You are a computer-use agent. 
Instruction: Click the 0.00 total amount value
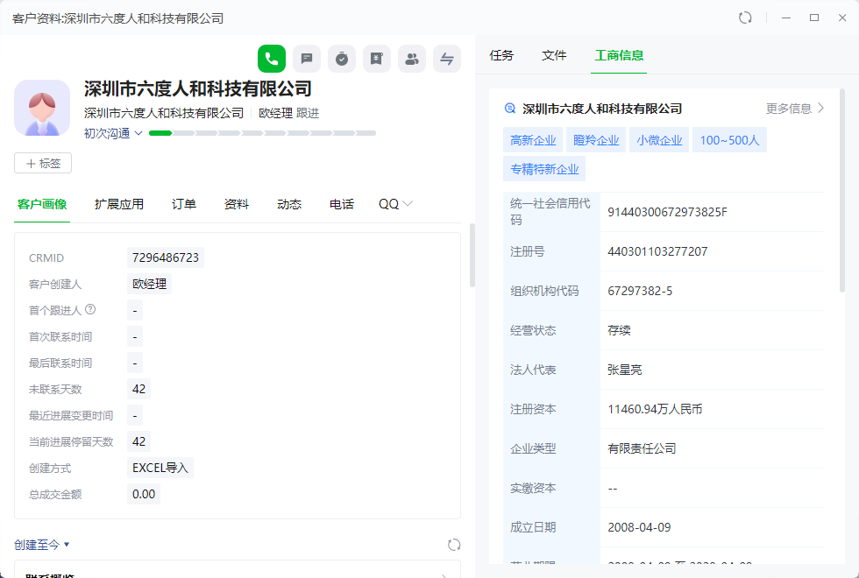144,494
